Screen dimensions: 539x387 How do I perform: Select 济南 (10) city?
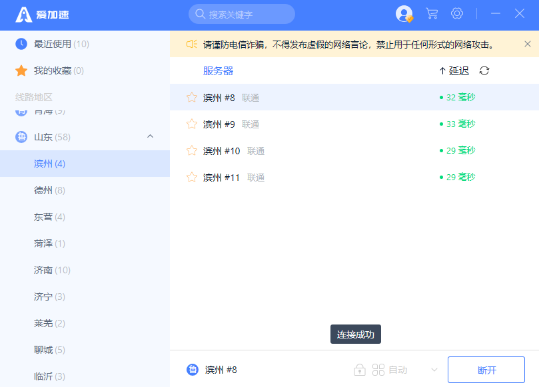coord(85,270)
